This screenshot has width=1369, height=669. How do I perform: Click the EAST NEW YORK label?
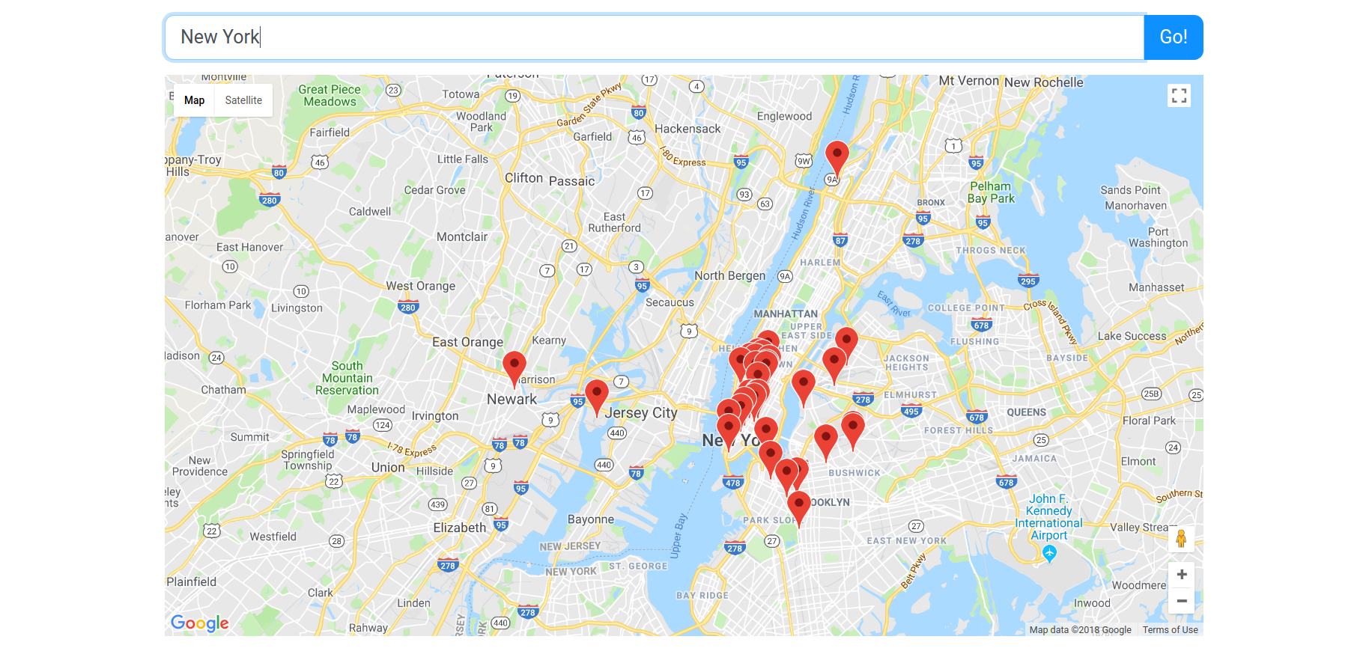coord(906,541)
